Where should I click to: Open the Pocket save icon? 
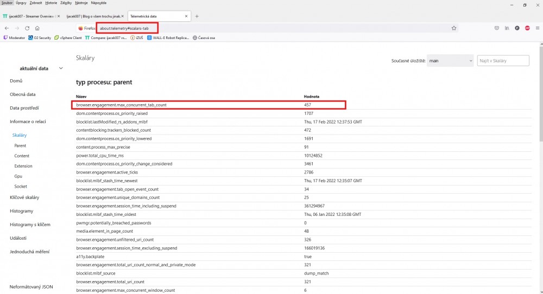point(497,28)
